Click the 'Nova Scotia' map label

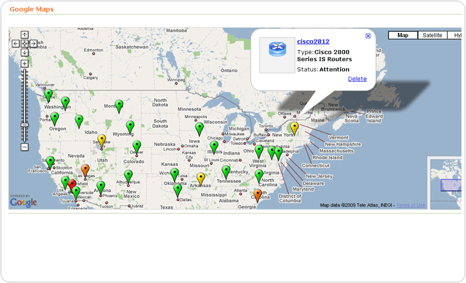[351, 118]
